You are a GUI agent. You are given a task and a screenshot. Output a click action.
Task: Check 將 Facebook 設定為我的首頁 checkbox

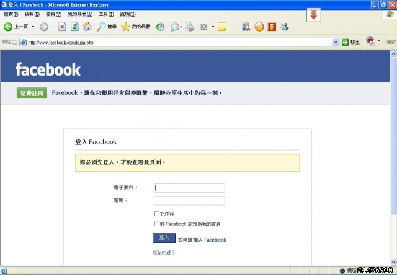click(156, 224)
